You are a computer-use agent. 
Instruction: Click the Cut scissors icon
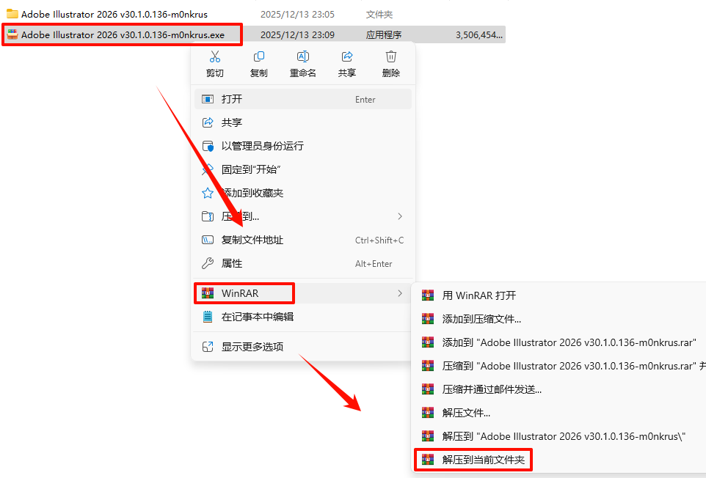(215, 56)
